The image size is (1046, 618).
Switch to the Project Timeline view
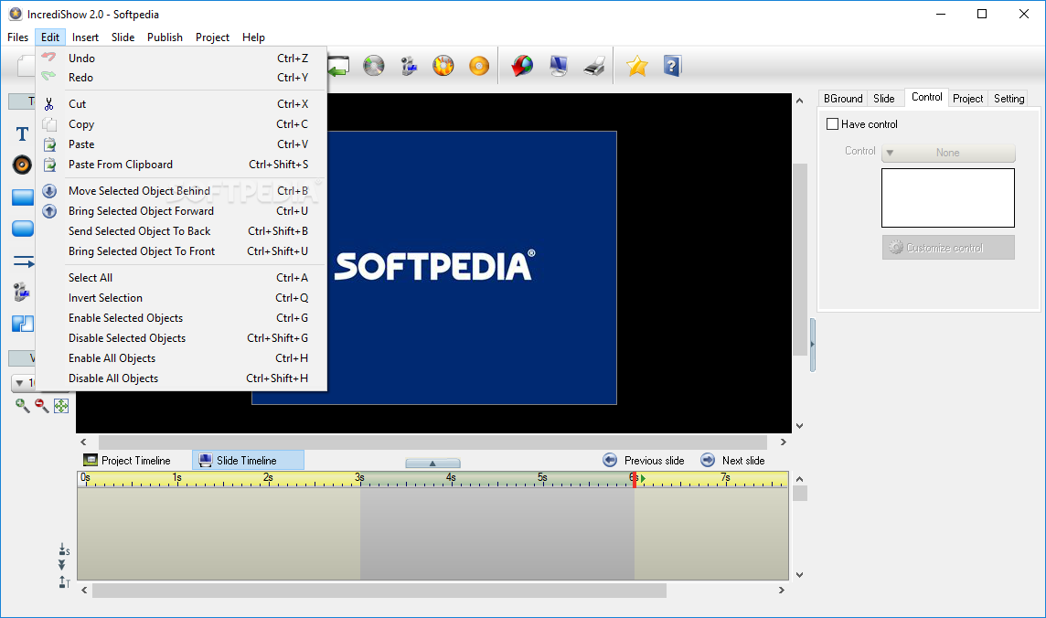pyautogui.click(x=127, y=460)
